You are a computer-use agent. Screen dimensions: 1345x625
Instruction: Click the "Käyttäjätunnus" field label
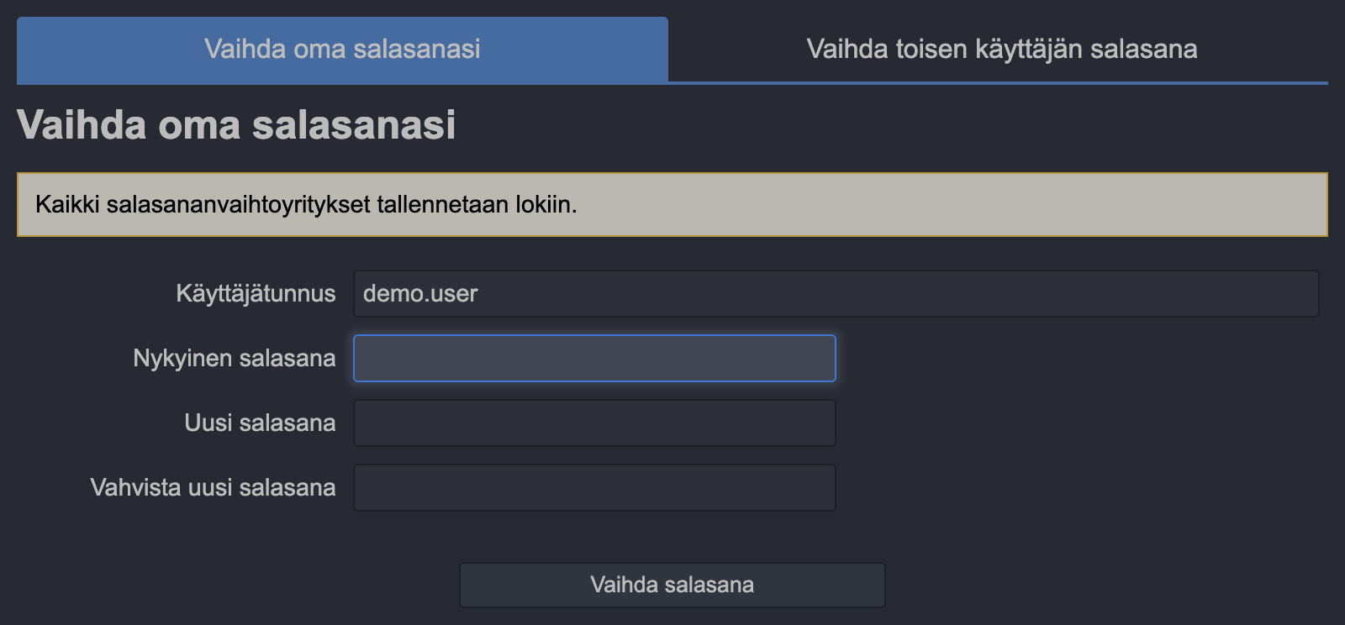click(x=256, y=294)
